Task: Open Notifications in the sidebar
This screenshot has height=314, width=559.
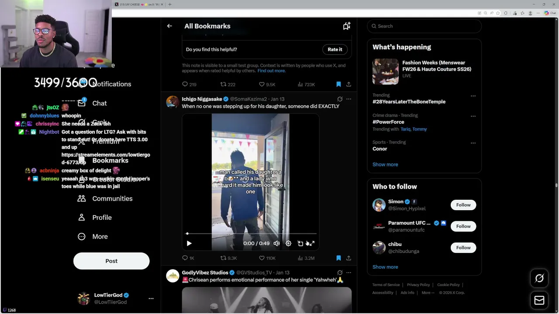Action: tap(105, 84)
